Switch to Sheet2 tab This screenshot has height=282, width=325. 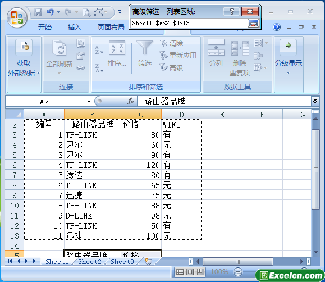(x=90, y=262)
